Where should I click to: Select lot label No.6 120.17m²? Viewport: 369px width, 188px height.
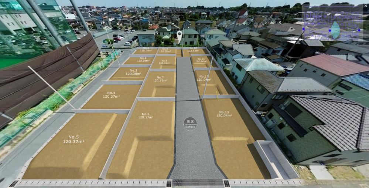tap(146, 115)
